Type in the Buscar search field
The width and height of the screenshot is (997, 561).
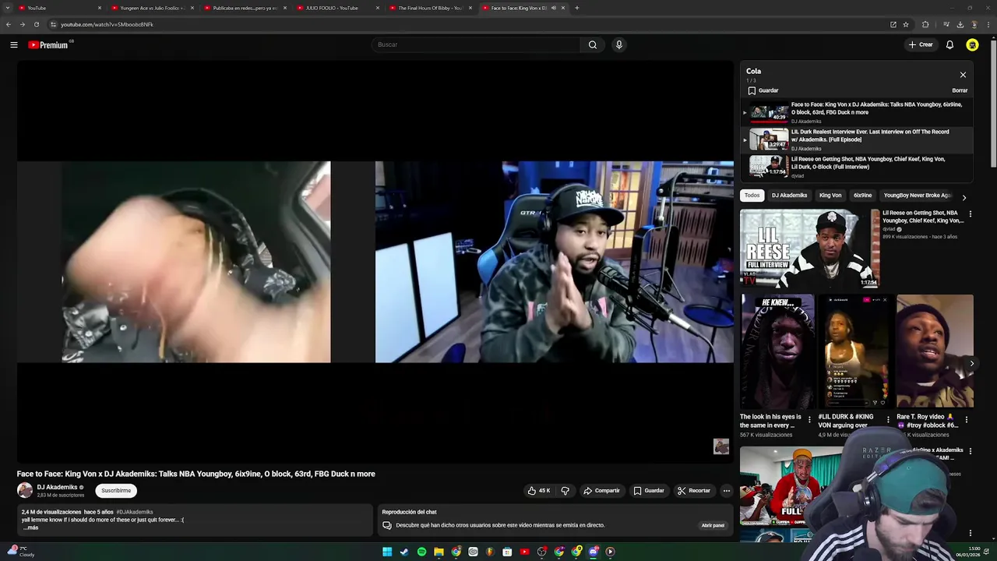[476, 44]
